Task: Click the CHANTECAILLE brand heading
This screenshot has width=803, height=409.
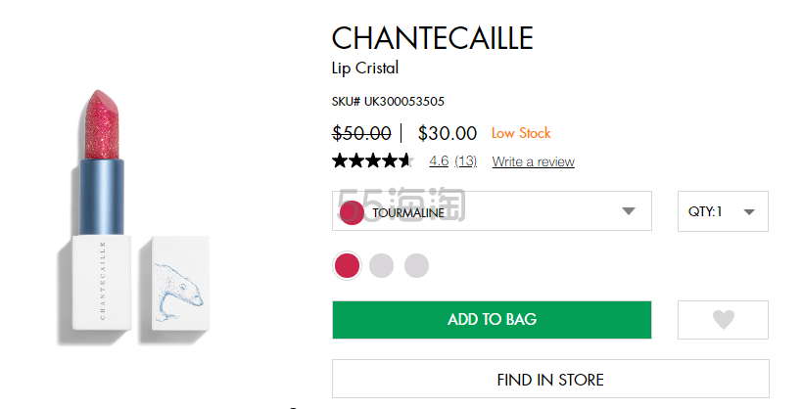Action: tap(432, 38)
